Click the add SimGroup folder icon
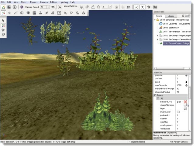Image resolution: width=196 pixels, height=148 pixels. coord(186,16)
